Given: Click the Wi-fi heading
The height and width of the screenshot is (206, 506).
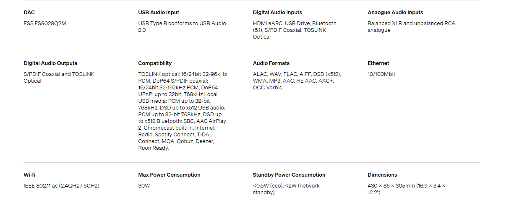Looking at the screenshot, I should coord(29,175).
